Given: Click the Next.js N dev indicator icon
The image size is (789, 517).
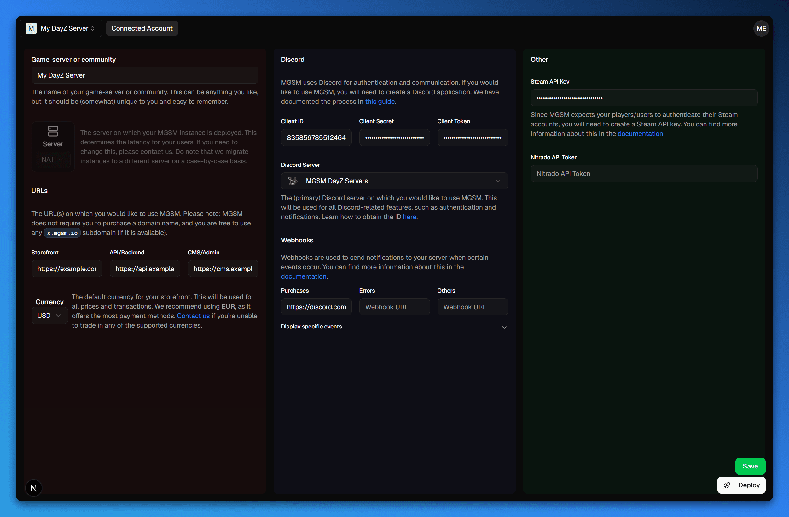Looking at the screenshot, I should click(x=33, y=488).
